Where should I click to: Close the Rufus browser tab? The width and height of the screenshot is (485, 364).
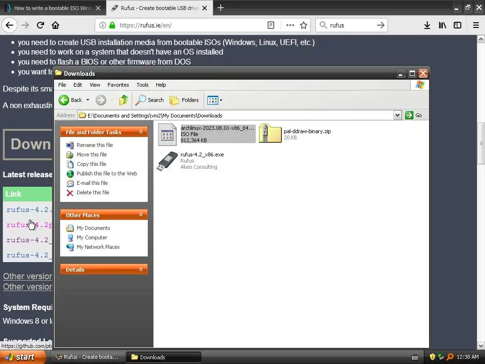click(205, 8)
